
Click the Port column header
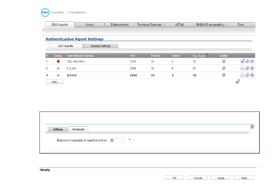[132, 56]
